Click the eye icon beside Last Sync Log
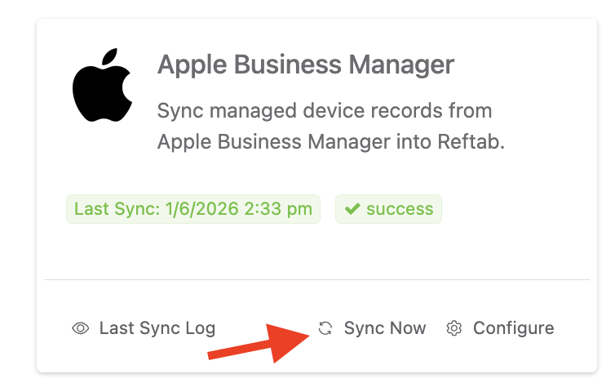This screenshot has height=392, width=615. pyautogui.click(x=80, y=328)
